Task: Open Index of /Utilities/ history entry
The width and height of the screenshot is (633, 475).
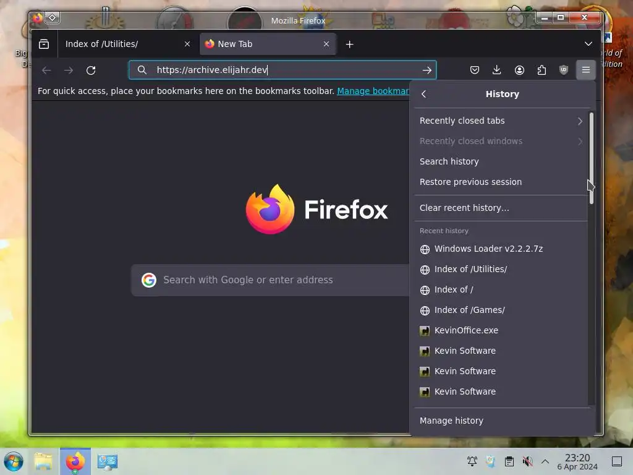Action: (501, 270)
